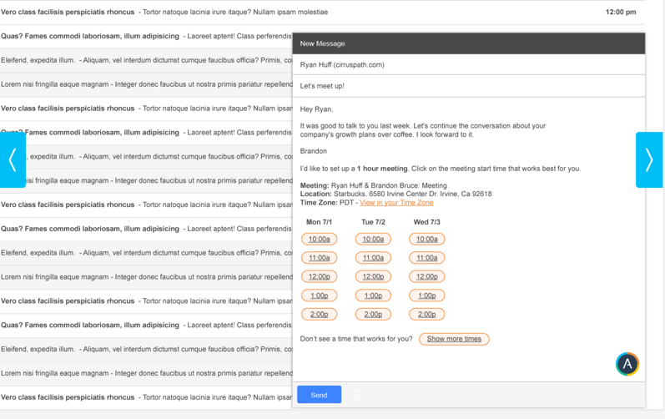Image resolution: width=665 pixels, height=419 pixels.
Task: Click the right carousel arrow
Action: 648,159
